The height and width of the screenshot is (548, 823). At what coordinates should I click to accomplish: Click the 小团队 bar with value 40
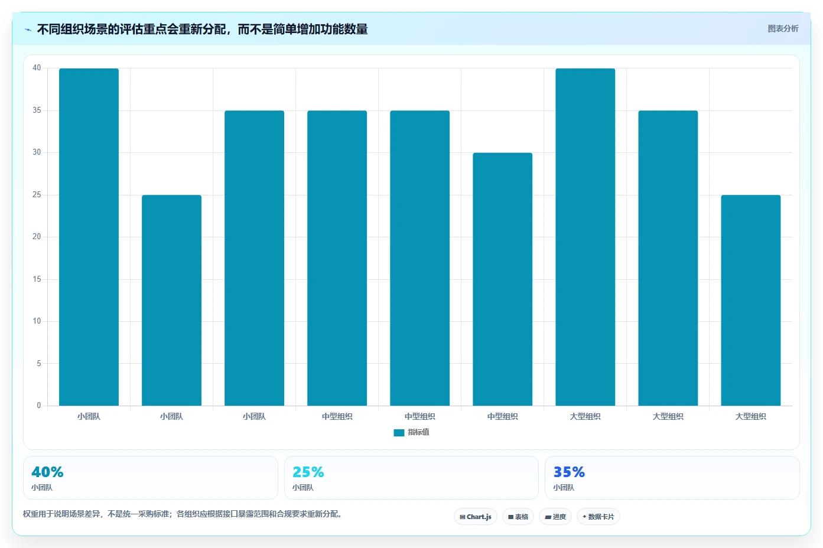point(89,237)
